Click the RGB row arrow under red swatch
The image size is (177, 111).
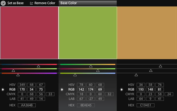[x=3, y=90]
